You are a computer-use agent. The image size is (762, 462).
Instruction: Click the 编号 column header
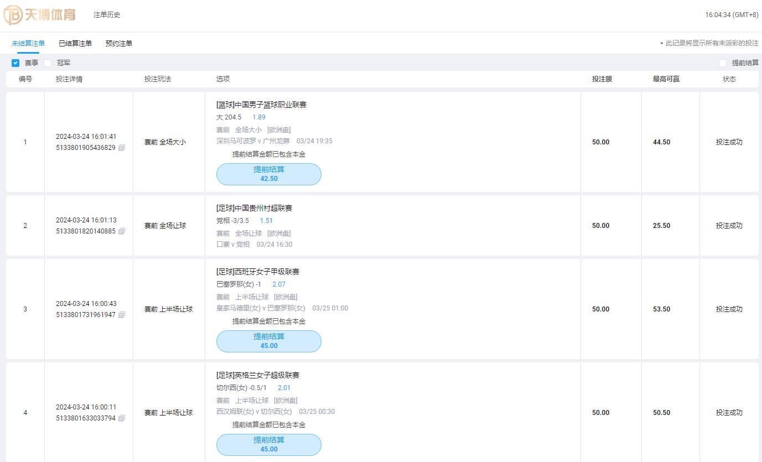coord(25,79)
